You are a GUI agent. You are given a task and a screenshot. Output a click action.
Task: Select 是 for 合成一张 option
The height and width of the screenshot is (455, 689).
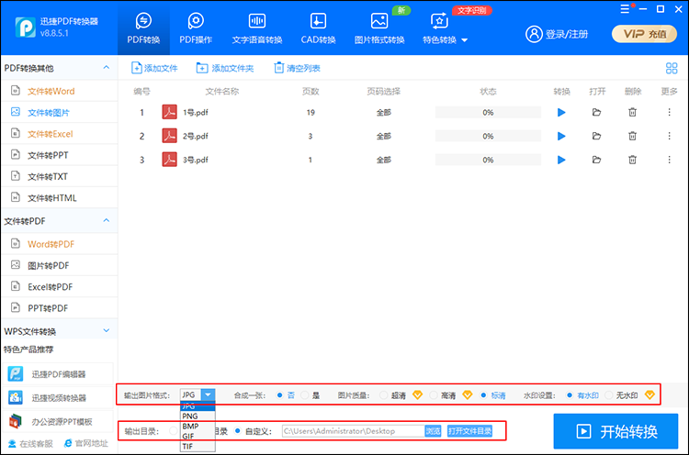pos(305,394)
